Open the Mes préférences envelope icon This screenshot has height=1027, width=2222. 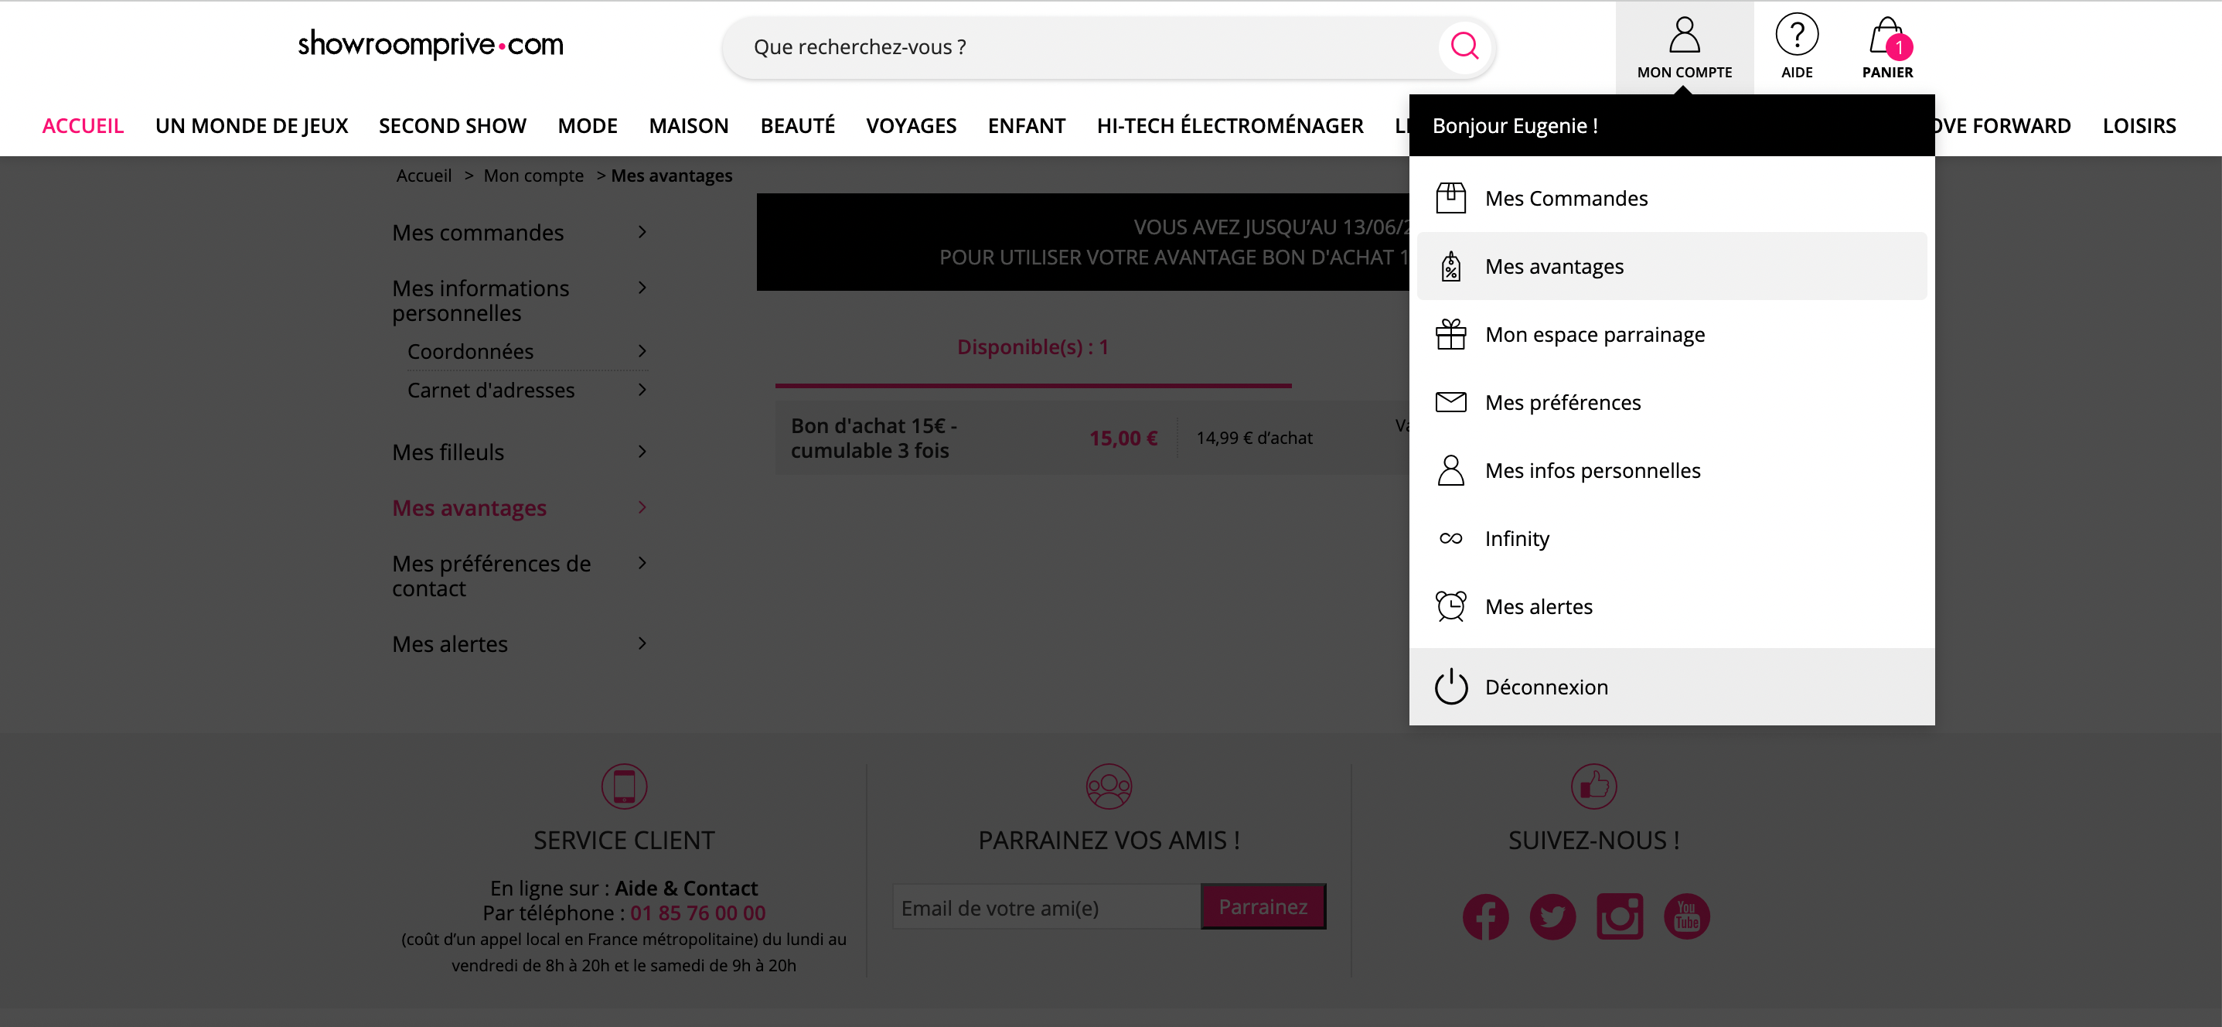tap(1452, 401)
